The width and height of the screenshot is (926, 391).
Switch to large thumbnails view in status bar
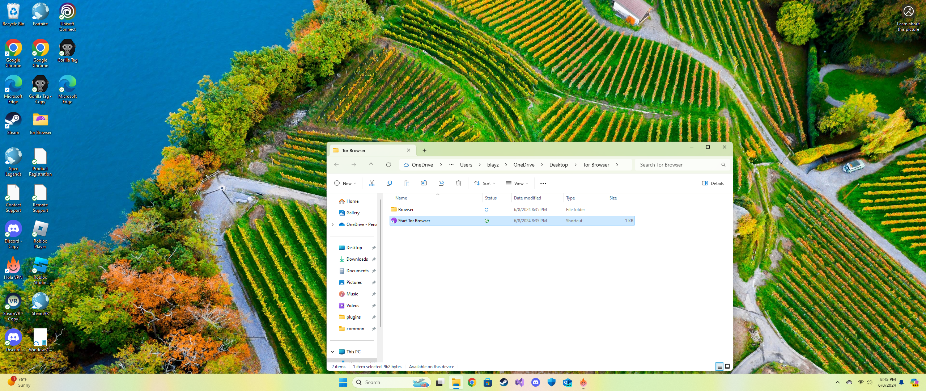click(727, 366)
